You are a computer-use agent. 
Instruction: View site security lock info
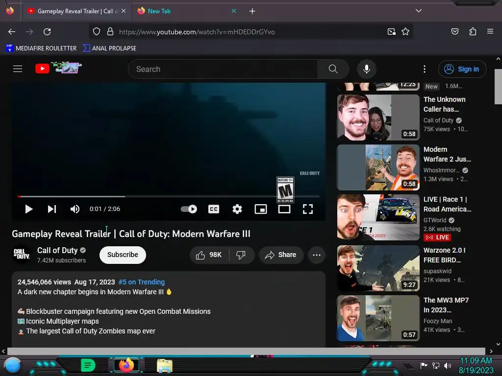point(110,32)
